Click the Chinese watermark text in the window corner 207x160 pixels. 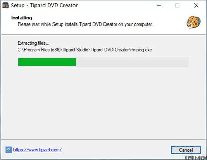[196, 158]
